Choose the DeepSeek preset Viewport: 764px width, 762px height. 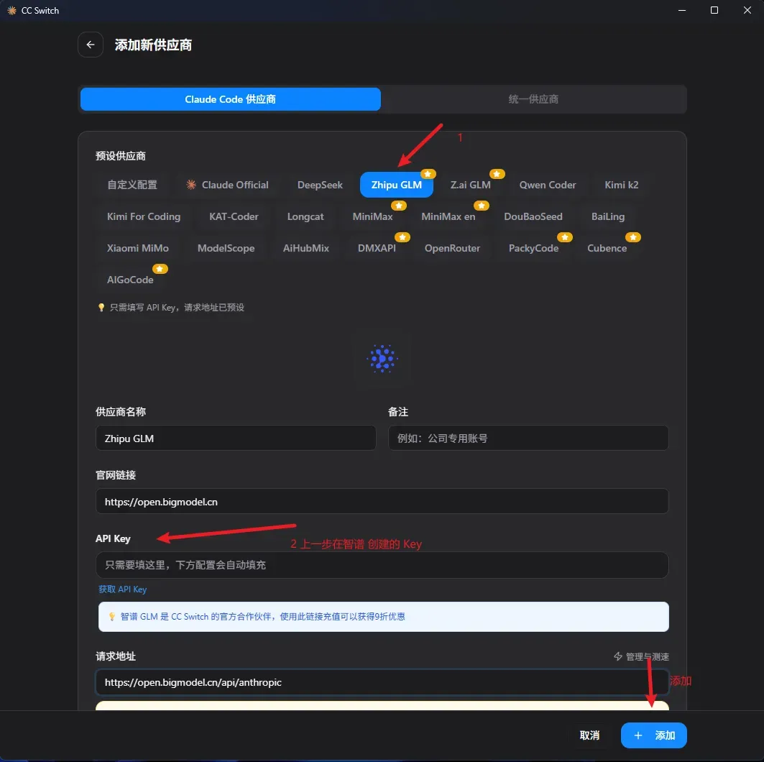click(x=320, y=185)
